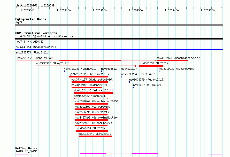Screen dimensions: 230x157
Task: Click the blue nsv6448054 variant bar
Action: [119, 50]
